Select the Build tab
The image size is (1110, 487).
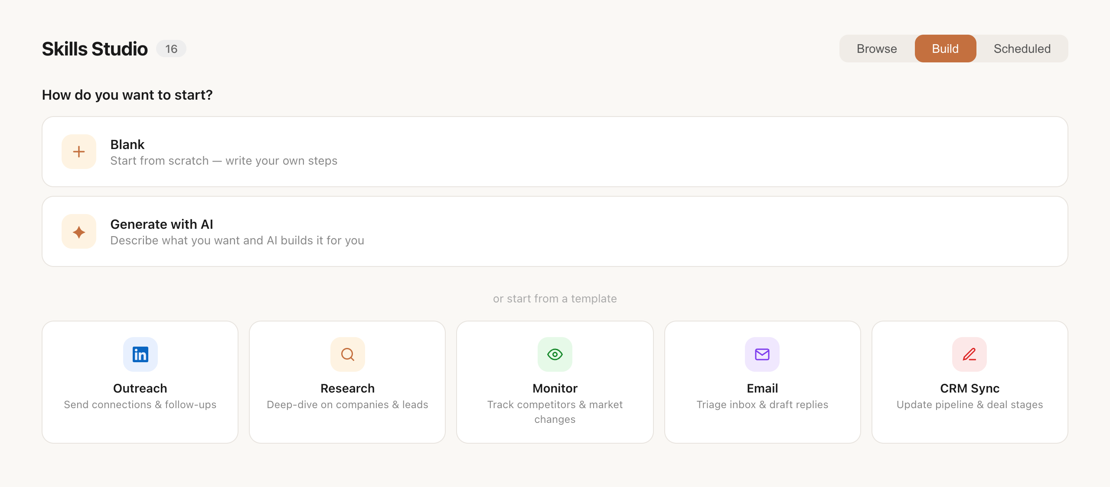coord(945,49)
